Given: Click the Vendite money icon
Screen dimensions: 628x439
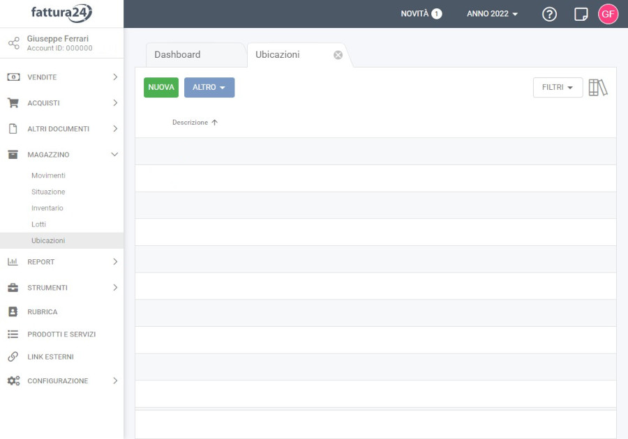Looking at the screenshot, I should (x=13, y=77).
